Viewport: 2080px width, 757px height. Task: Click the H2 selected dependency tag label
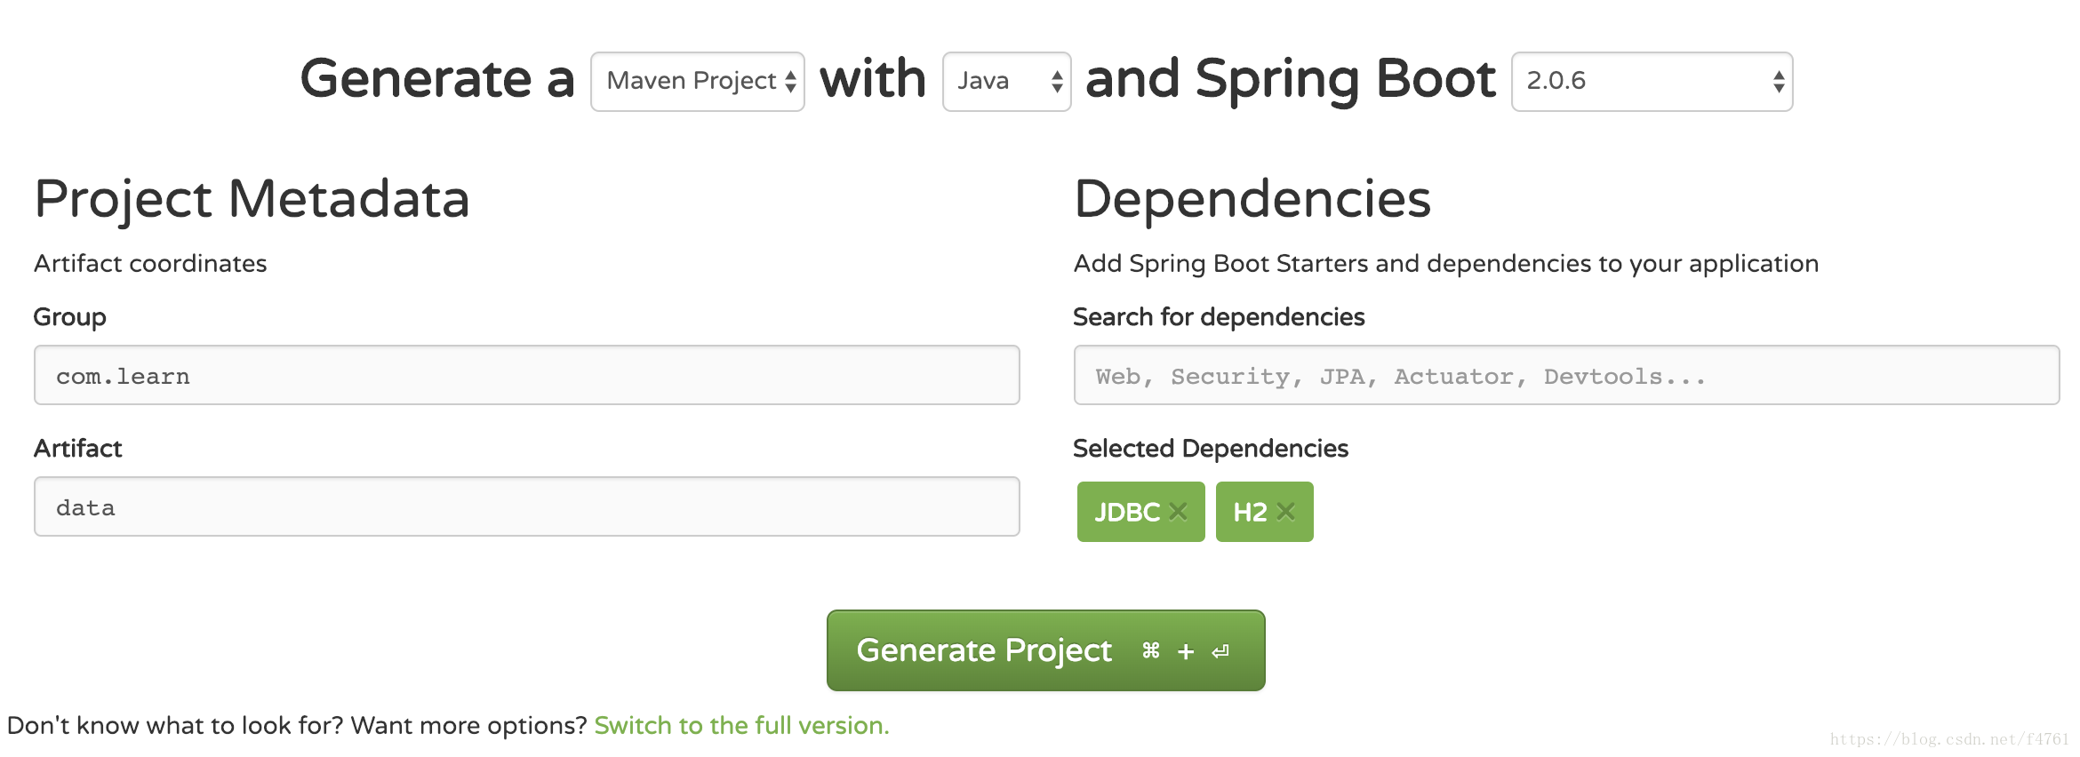coord(1250,512)
